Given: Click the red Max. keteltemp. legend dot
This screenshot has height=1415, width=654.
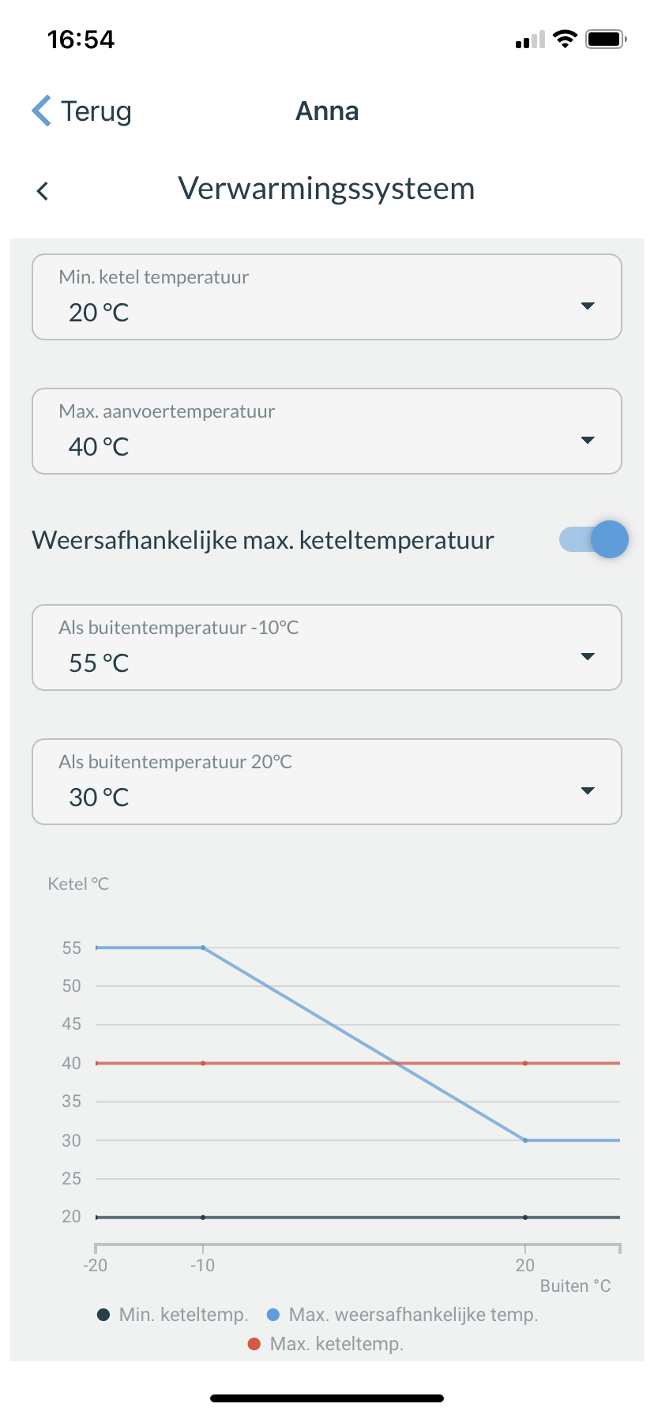Looking at the screenshot, I should (x=254, y=1344).
